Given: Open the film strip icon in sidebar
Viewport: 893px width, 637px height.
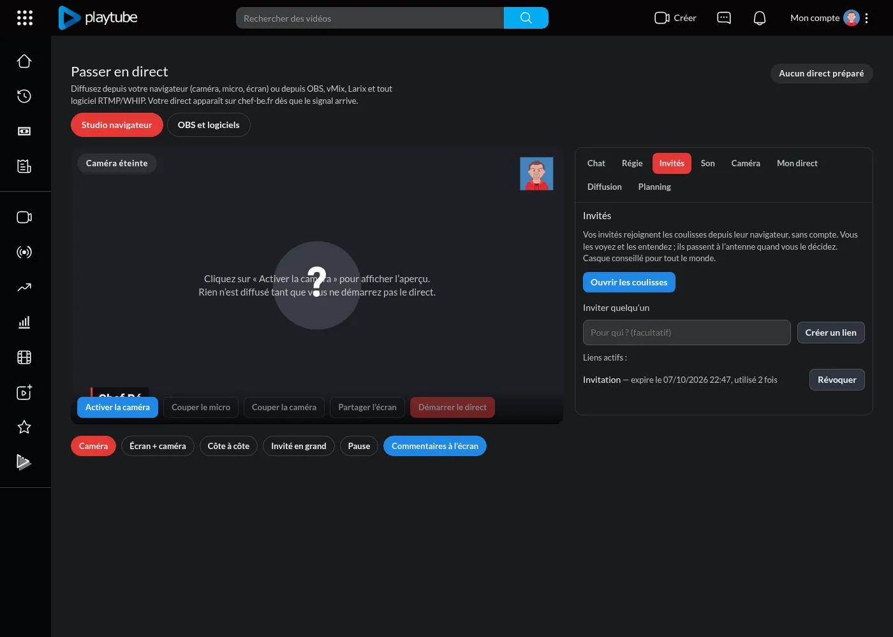Looking at the screenshot, I should [24, 357].
